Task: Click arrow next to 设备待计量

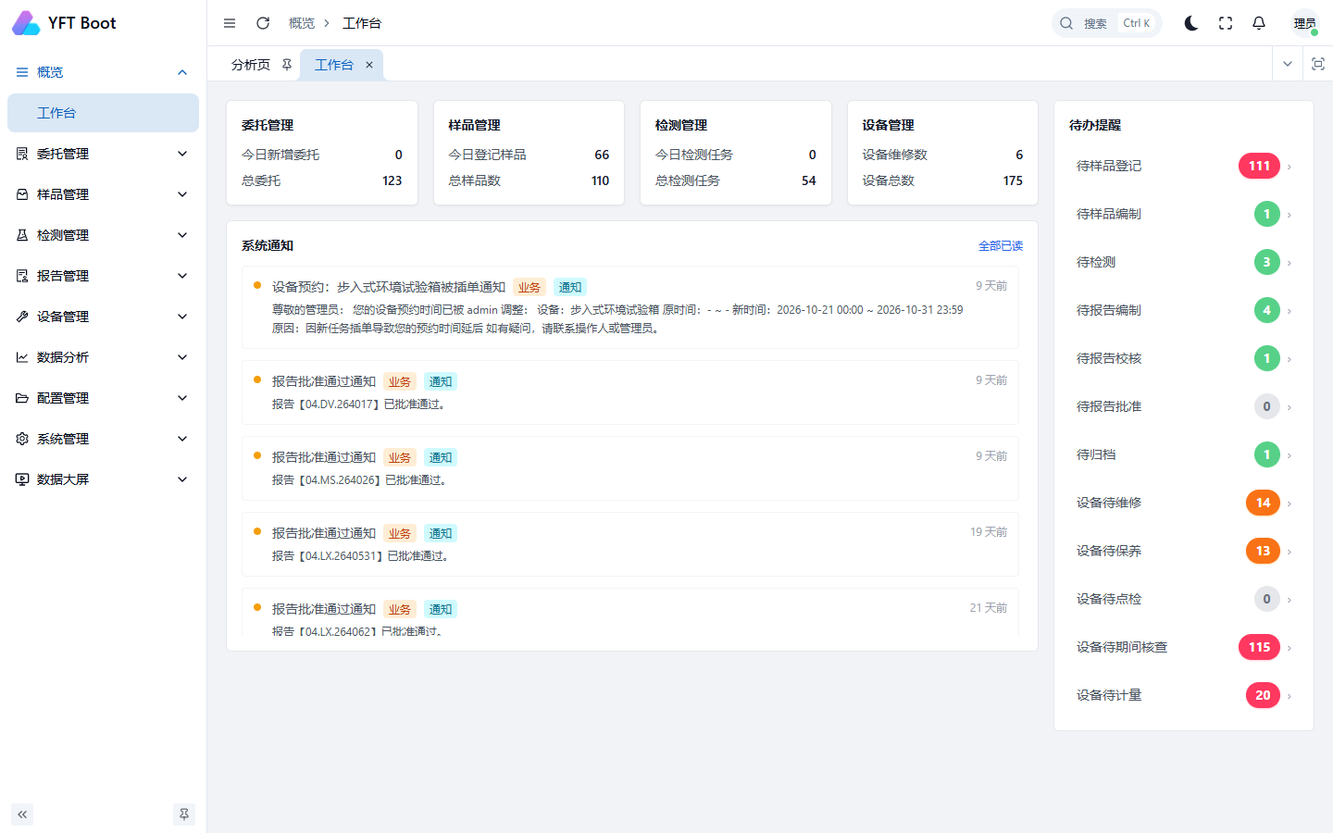Action: coord(1289,696)
